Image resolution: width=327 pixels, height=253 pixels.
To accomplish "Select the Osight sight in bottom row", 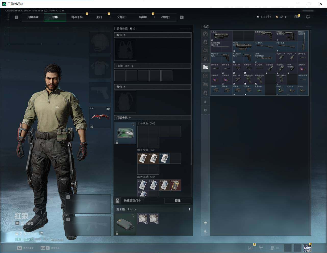I will pos(281,90).
